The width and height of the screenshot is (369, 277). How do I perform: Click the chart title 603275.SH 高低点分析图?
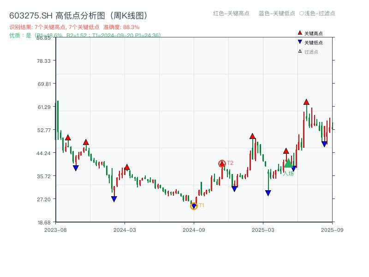[x=78, y=14]
